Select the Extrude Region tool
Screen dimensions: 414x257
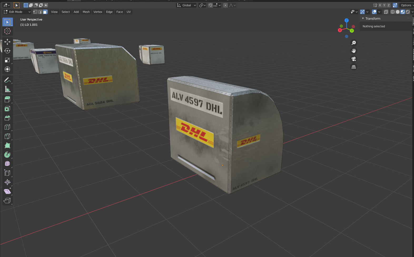click(x=7, y=99)
